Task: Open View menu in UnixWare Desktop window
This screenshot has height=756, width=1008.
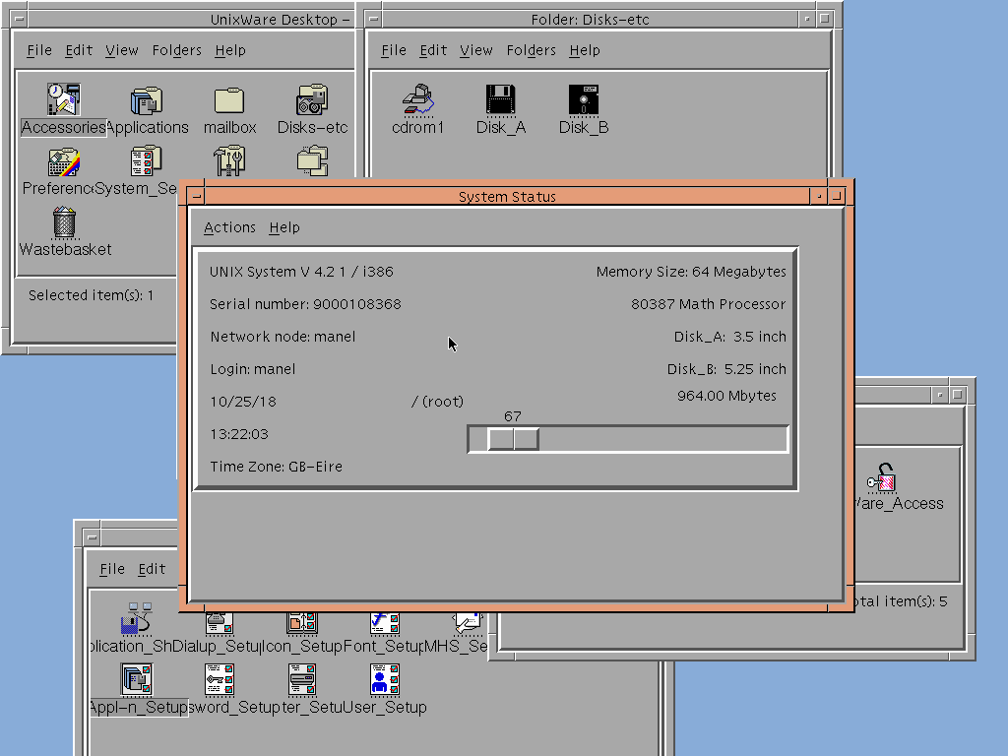Action: click(121, 50)
